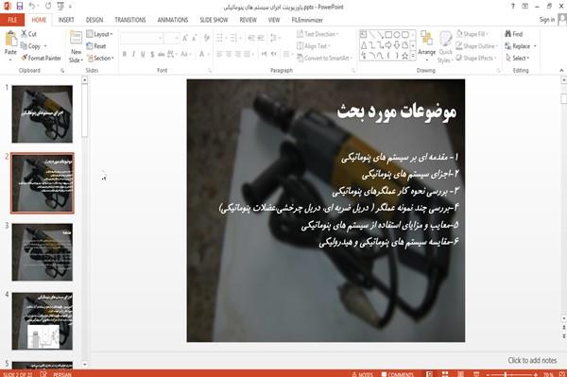Click the Replace button
This screenshot has height=377, width=567.
(x=521, y=46)
